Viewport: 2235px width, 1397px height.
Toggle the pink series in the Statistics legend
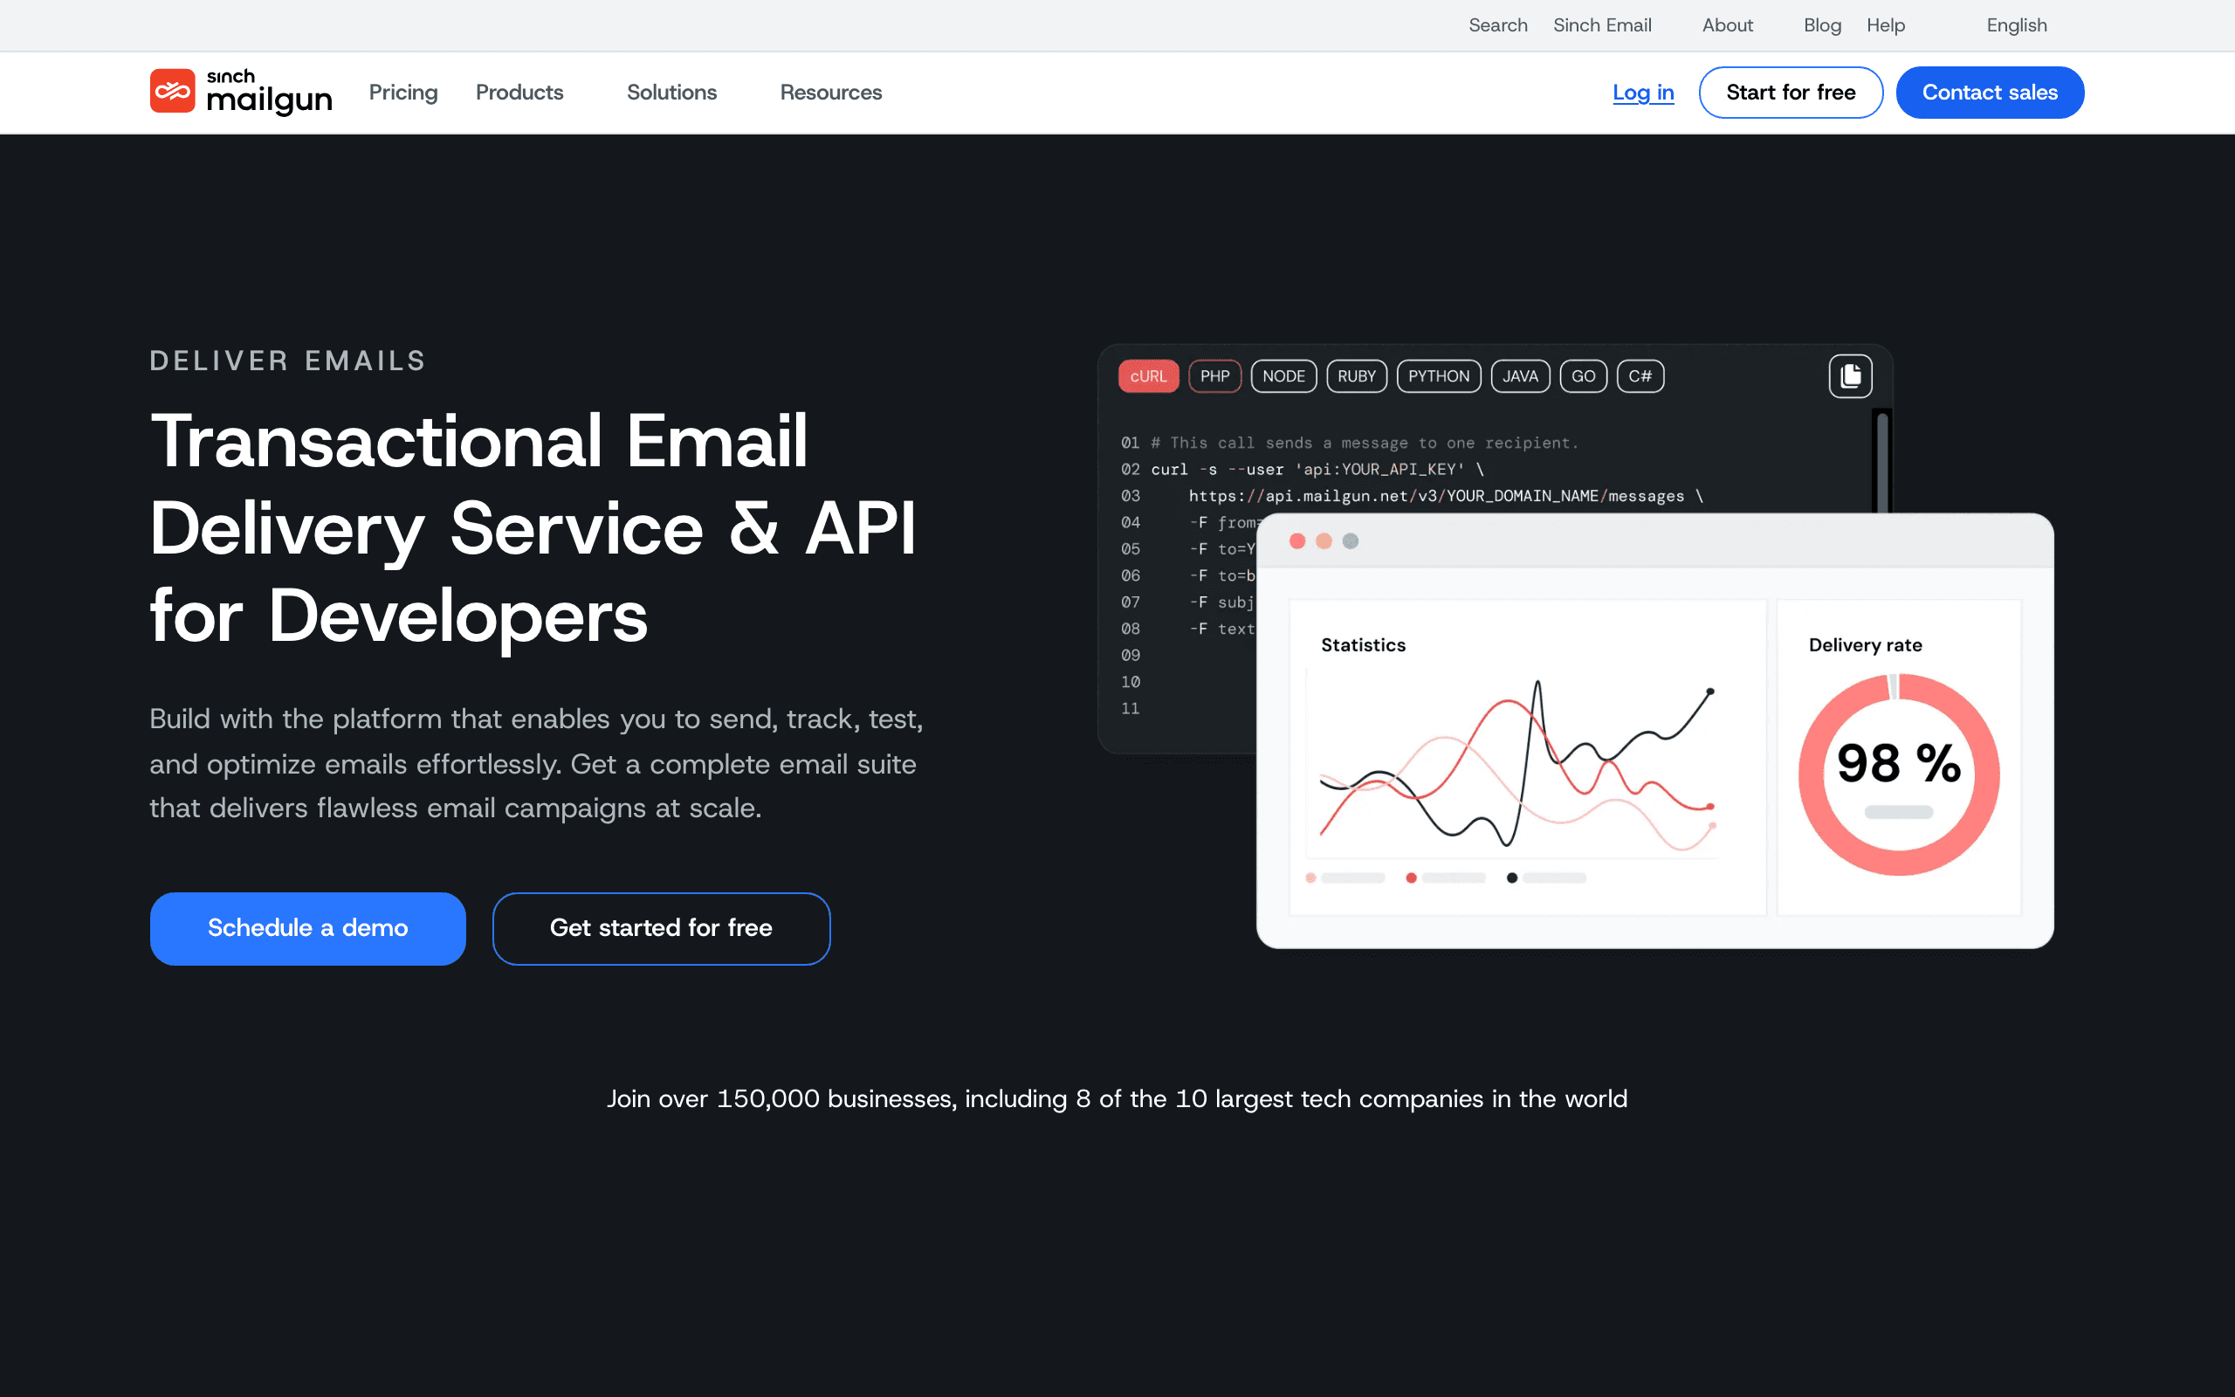(1310, 877)
